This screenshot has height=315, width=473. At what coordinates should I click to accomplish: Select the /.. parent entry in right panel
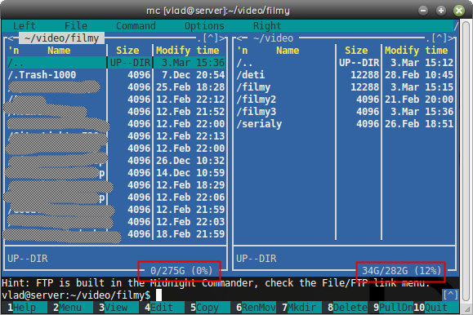tap(345, 63)
